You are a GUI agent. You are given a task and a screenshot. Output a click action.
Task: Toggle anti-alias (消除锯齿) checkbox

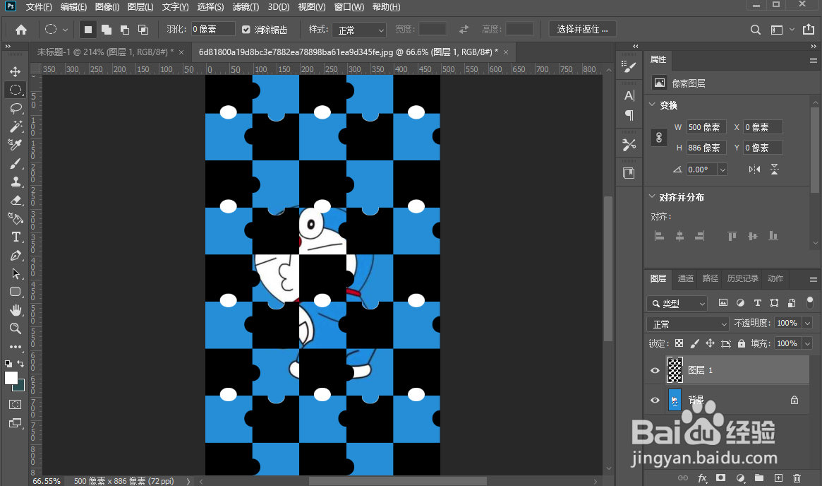246,30
